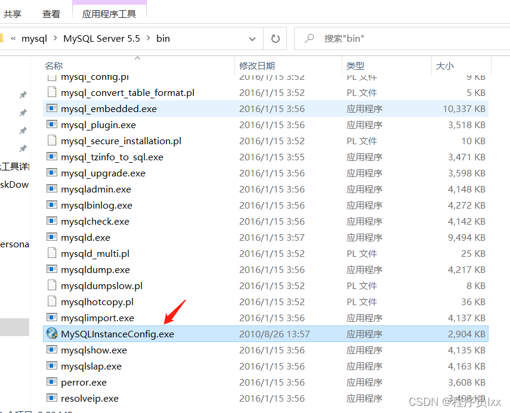Viewport: 510px width, 413px height.
Task: Open the 查看 ribbon tab
Action: [51, 14]
